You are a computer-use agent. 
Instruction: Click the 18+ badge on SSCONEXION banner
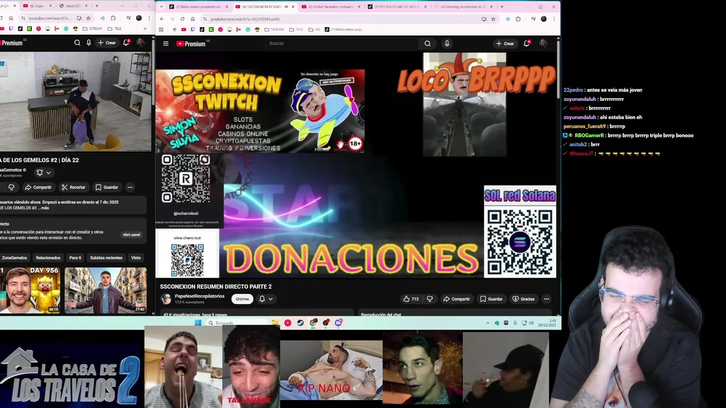pos(355,144)
